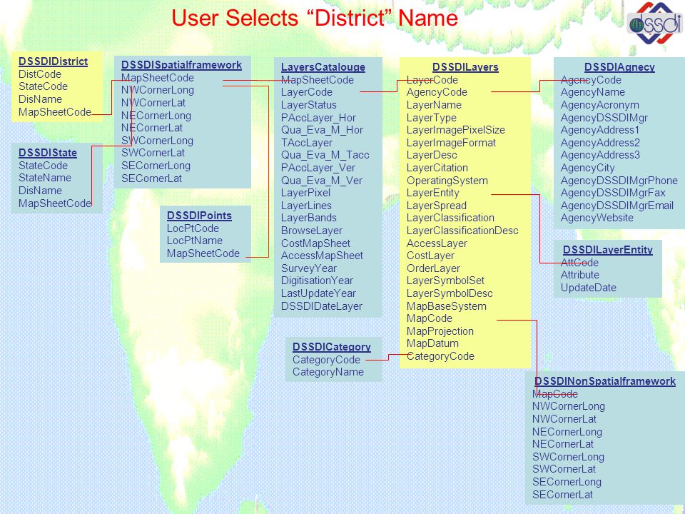Click the AgencyDSSDIMgrEmail field
The height and width of the screenshot is (514, 685).
(616, 206)
